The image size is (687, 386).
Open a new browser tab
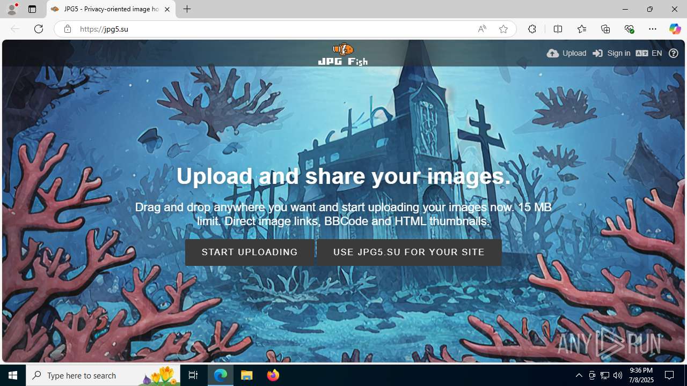[x=187, y=9]
